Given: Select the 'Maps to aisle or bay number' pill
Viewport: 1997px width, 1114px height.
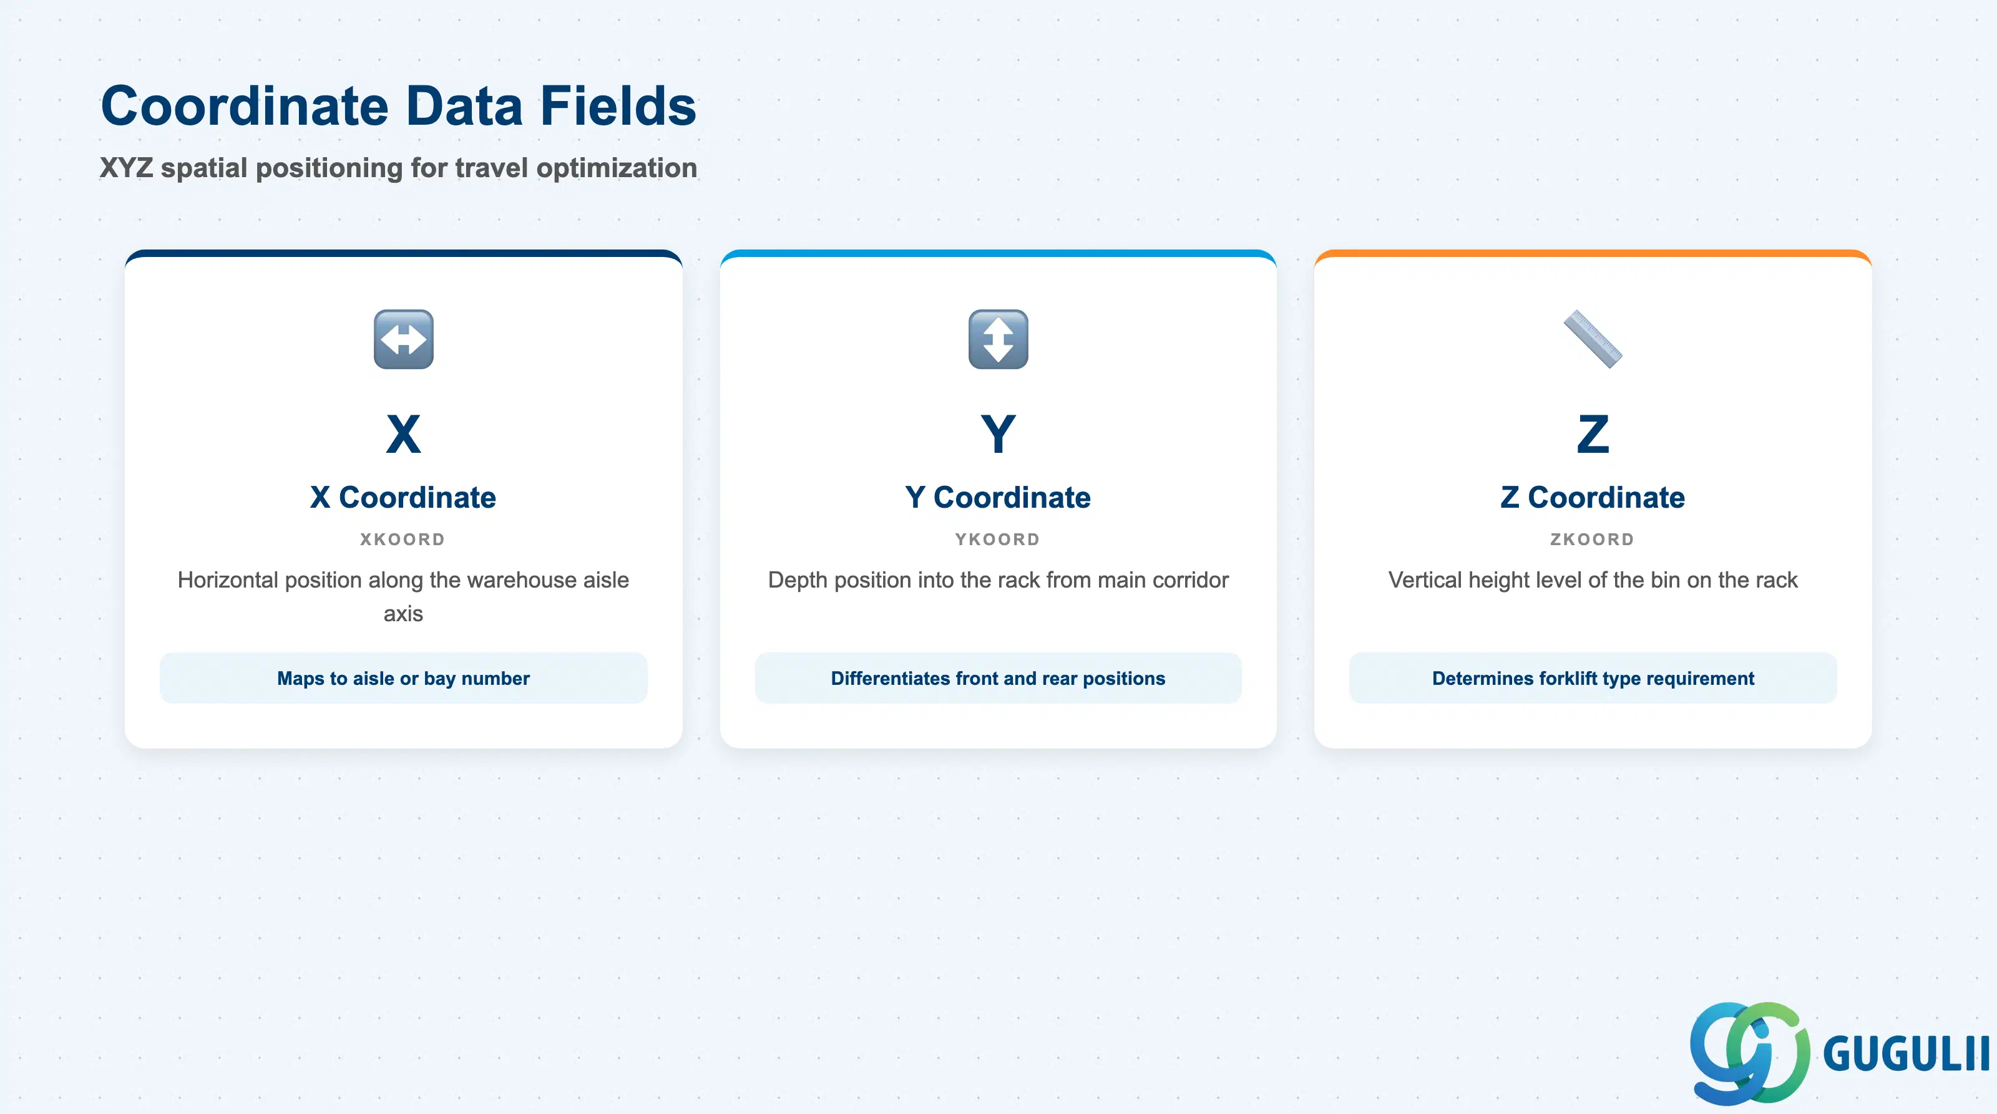Looking at the screenshot, I should point(403,678).
